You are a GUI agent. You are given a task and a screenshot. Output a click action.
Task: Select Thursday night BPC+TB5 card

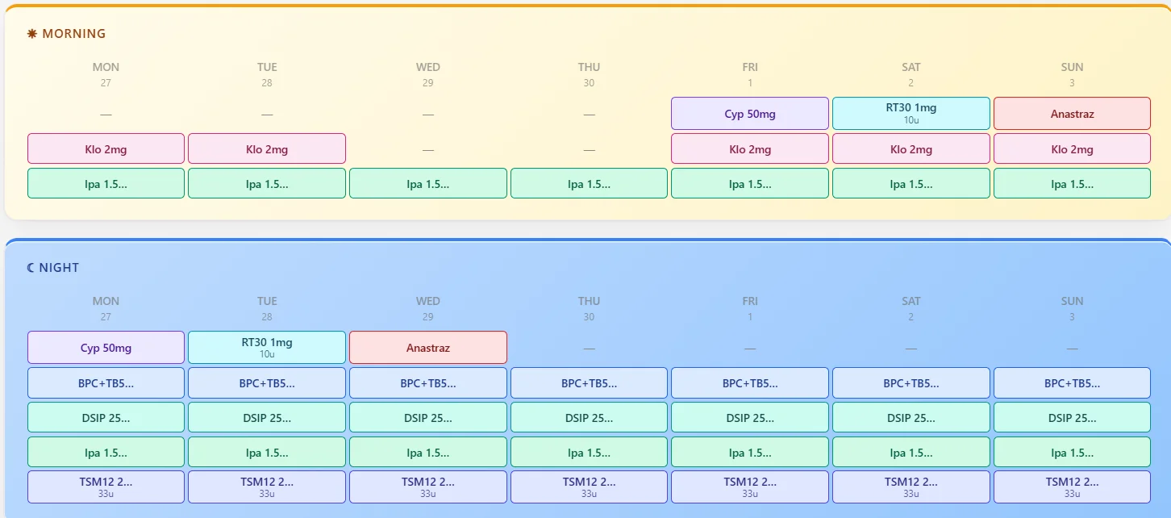[x=589, y=383]
